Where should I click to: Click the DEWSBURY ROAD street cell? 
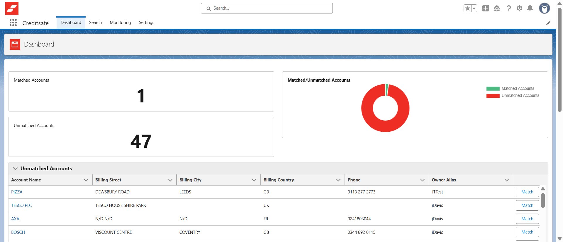tap(112, 192)
